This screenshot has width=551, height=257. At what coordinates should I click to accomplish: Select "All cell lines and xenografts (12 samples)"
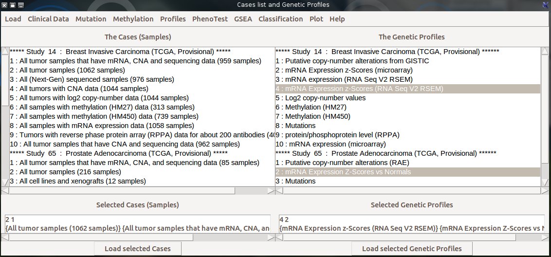(x=77, y=181)
